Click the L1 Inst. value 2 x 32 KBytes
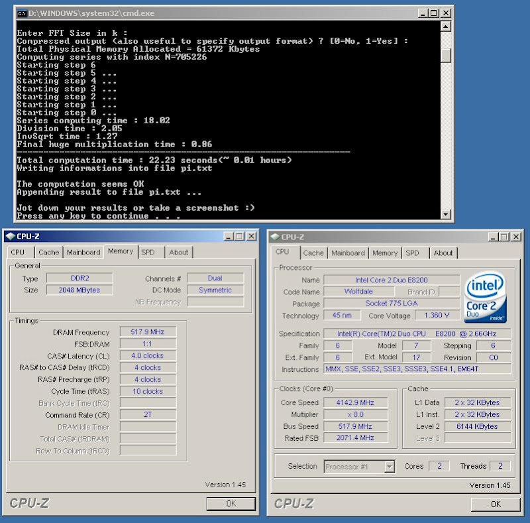The height and width of the screenshot is (523, 530). (x=477, y=414)
